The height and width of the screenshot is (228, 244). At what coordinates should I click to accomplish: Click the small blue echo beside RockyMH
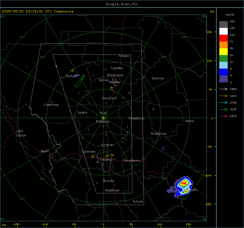click(x=78, y=75)
